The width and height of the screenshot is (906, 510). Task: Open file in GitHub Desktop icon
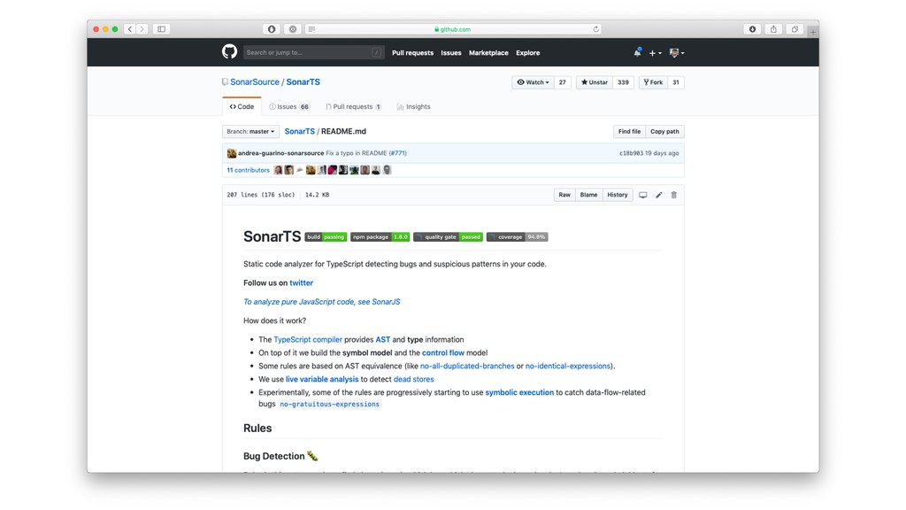pos(642,195)
